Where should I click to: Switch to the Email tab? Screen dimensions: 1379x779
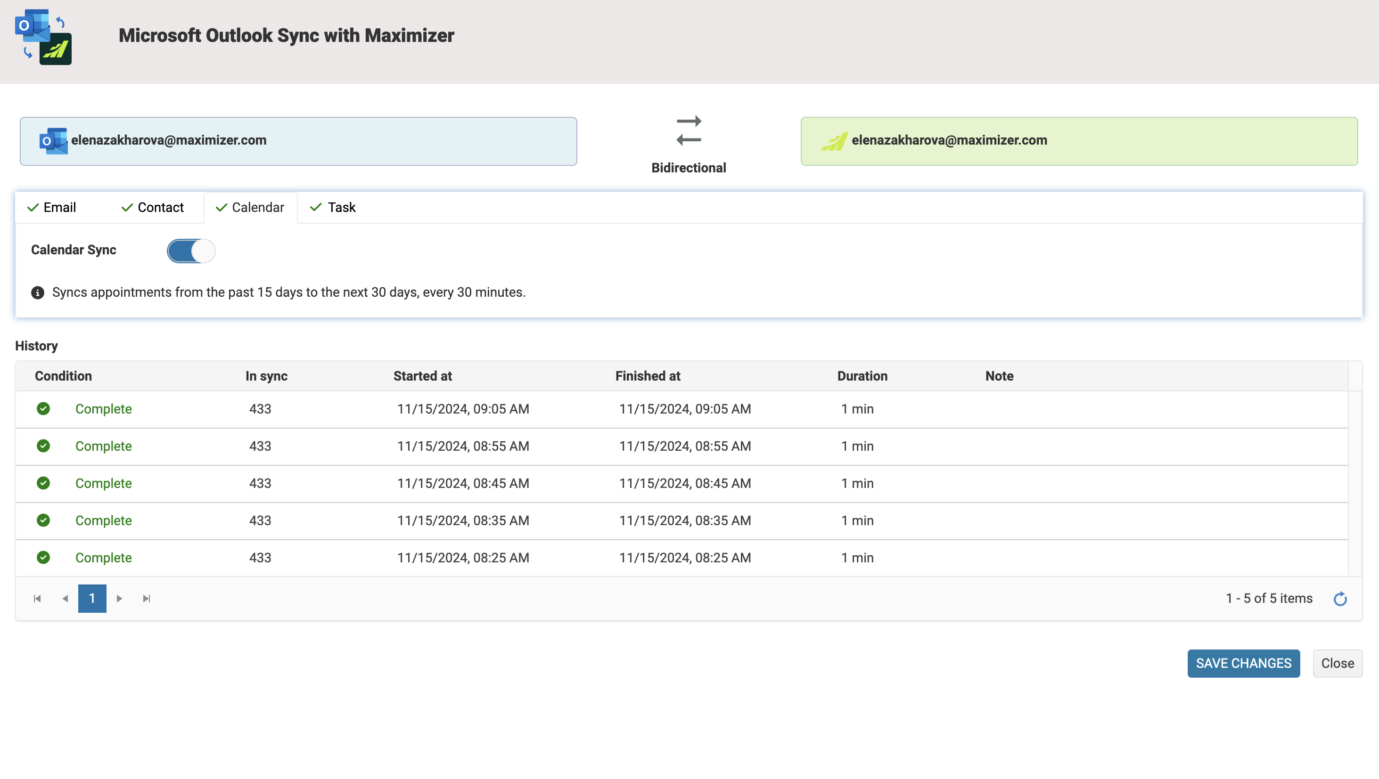pos(51,208)
